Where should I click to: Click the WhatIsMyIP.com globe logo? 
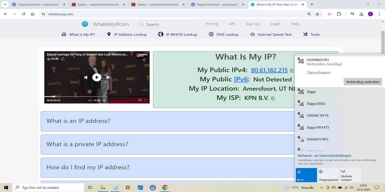(85, 24)
